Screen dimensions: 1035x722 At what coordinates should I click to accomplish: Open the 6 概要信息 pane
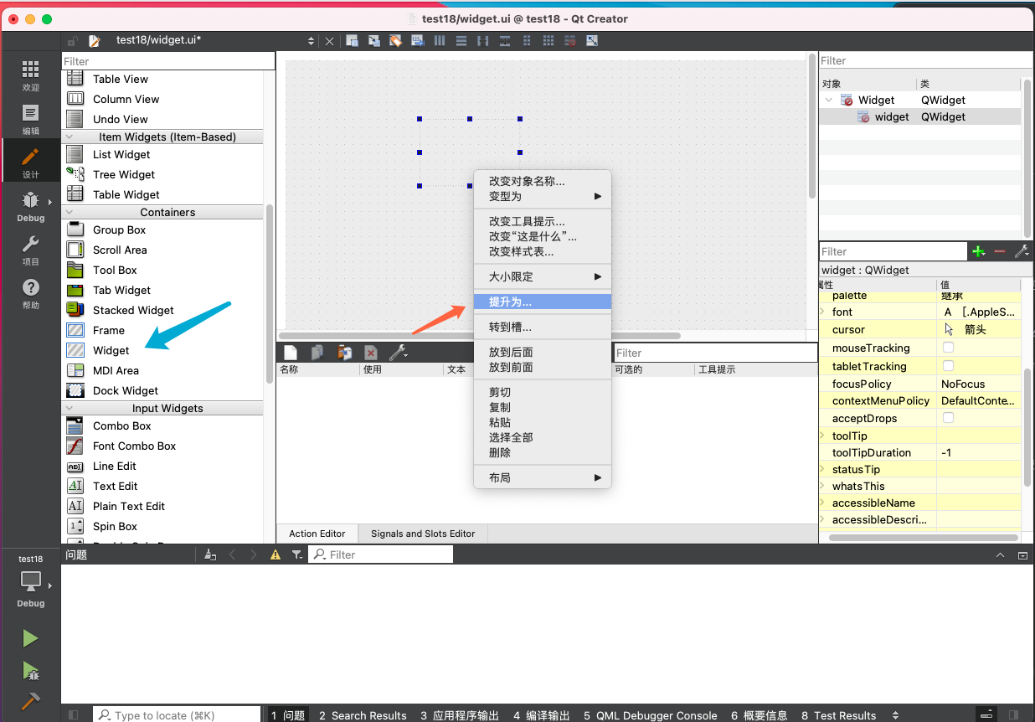point(760,715)
